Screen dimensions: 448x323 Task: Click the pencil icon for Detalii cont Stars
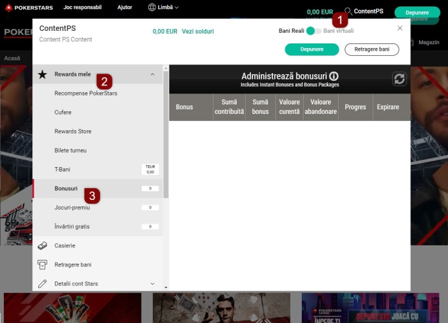click(x=42, y=284)
